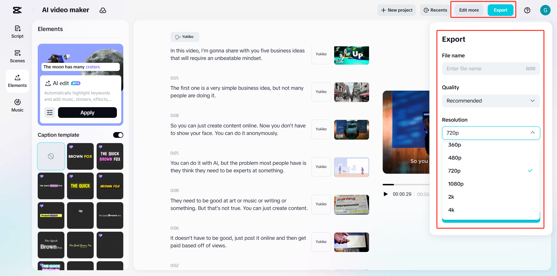Image resolution: width=557 pixels, height=276 pixels.
Task: Select the serif The Quick Brown Fox template
Action: point(51,245)
